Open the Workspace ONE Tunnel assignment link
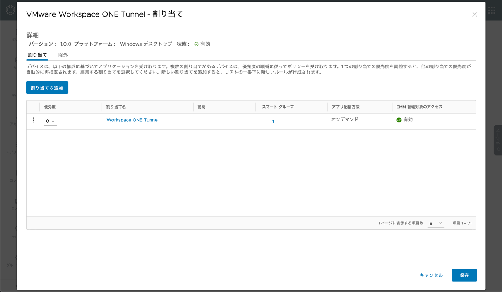Image resolution: width=502 pixels, height=292 pixels. pos(132,120)
